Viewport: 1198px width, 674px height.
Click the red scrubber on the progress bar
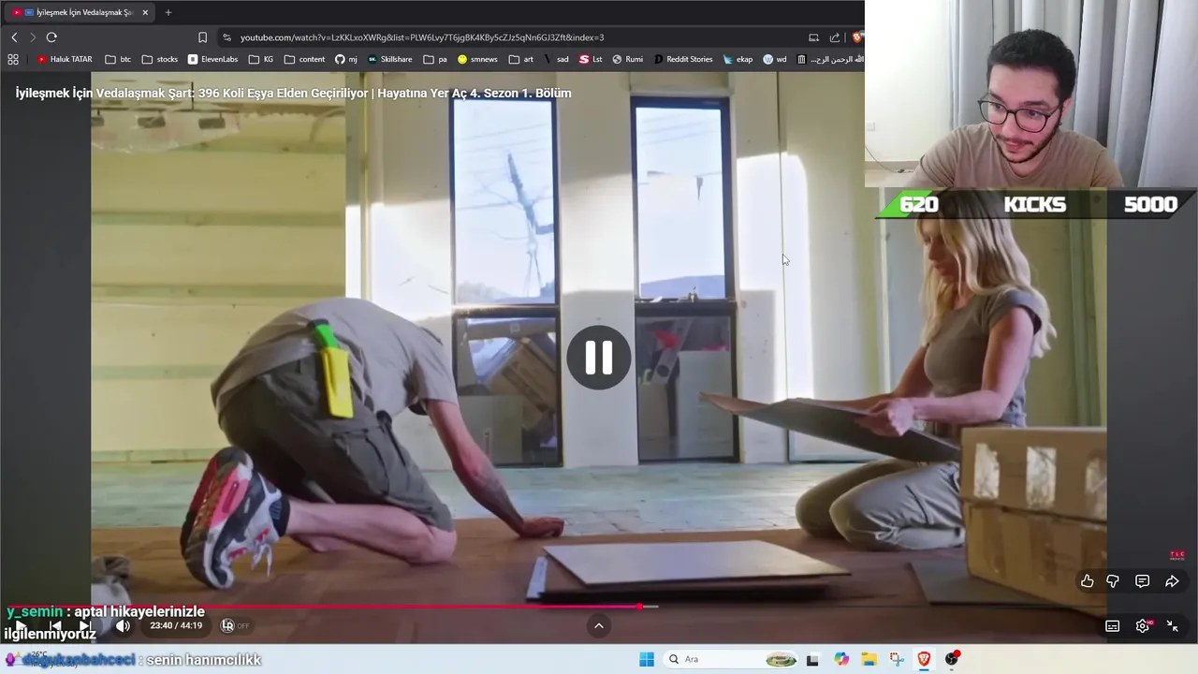tap(640, 607)
